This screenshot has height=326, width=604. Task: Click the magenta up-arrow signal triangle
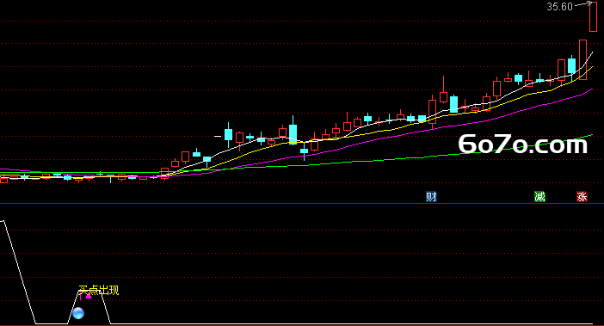[89, 296]
